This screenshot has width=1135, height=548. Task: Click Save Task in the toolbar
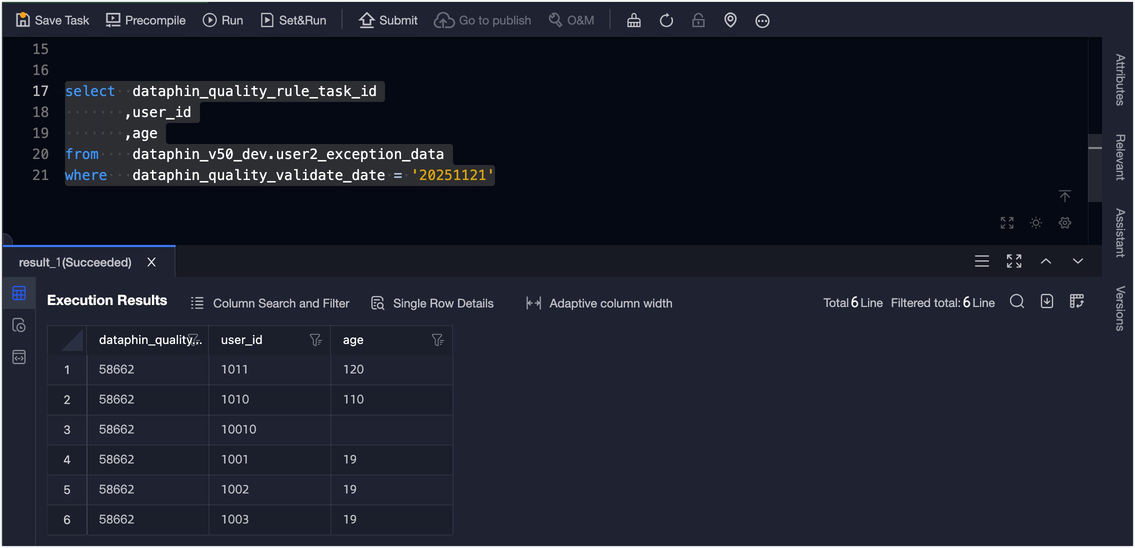52,20
